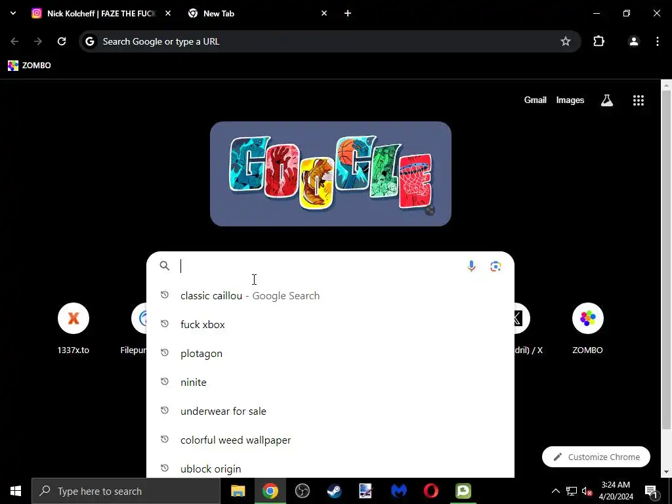The height and width of the screenshot is (504, 672).
Task: Open Google Images link
Action: click(x=570, y=100)
